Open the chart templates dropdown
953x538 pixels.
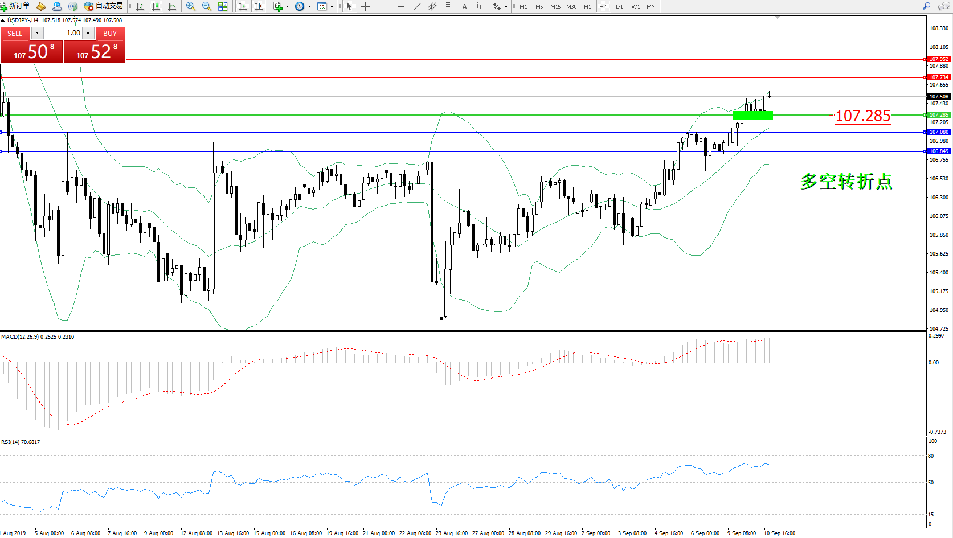click(x=332, y=7)
